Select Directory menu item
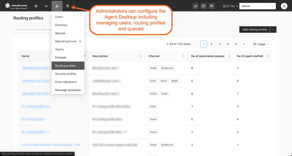Screen dimensions: 292x156 [68, 25]
